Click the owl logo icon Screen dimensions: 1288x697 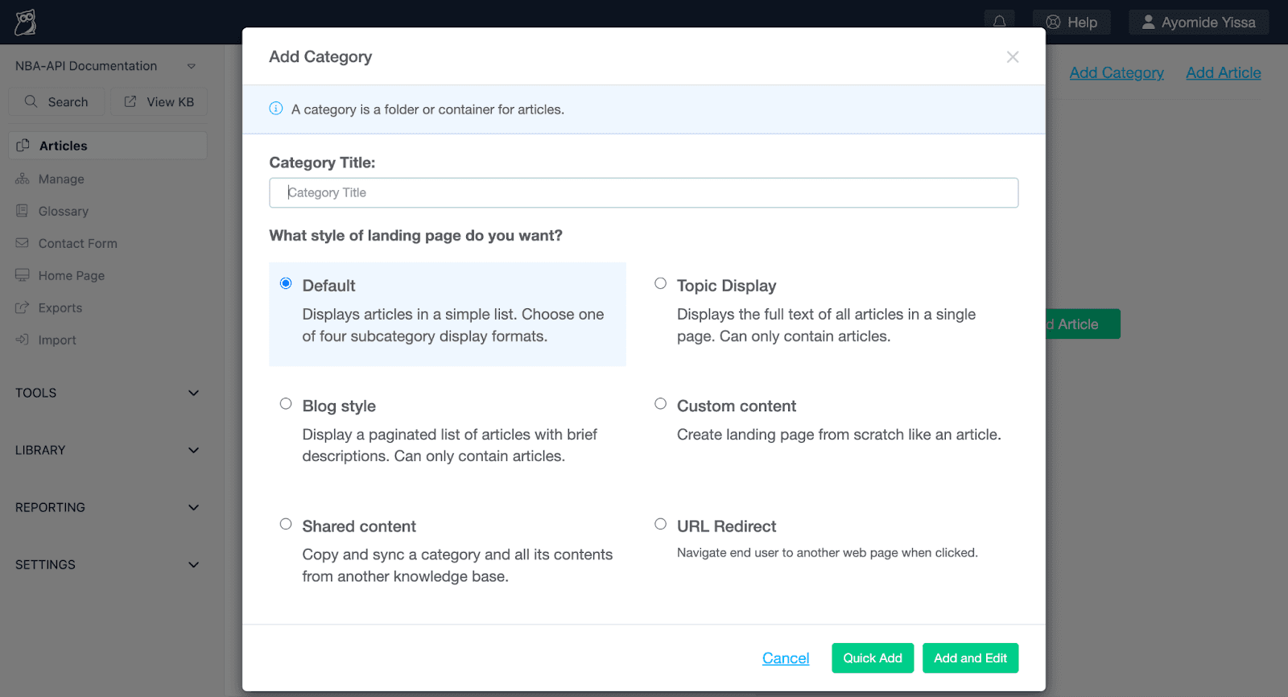pyautogui.click(x=25, y=23)
